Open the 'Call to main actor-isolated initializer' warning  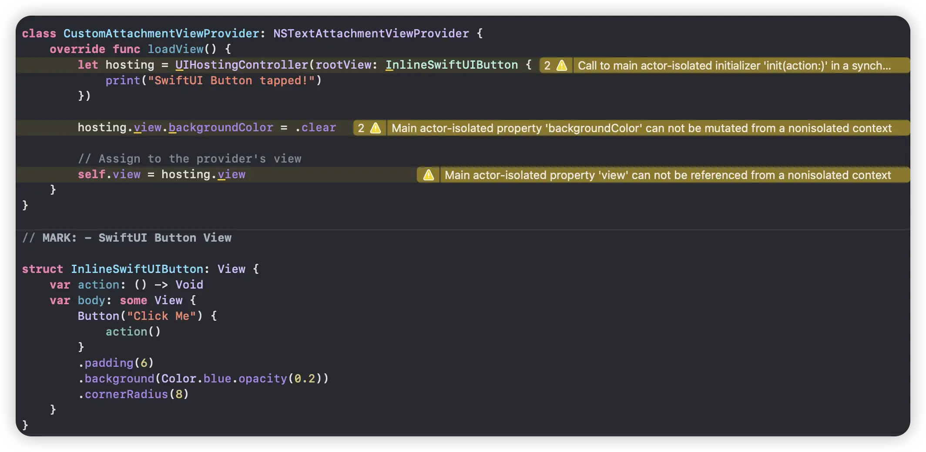point(734,66)
